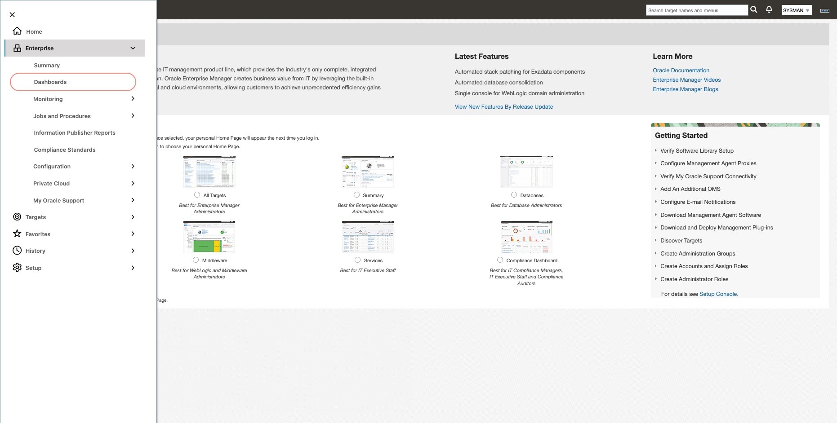Open View New Features By Release Update
This screenshot has width=837, height=423.
(504, 106)
